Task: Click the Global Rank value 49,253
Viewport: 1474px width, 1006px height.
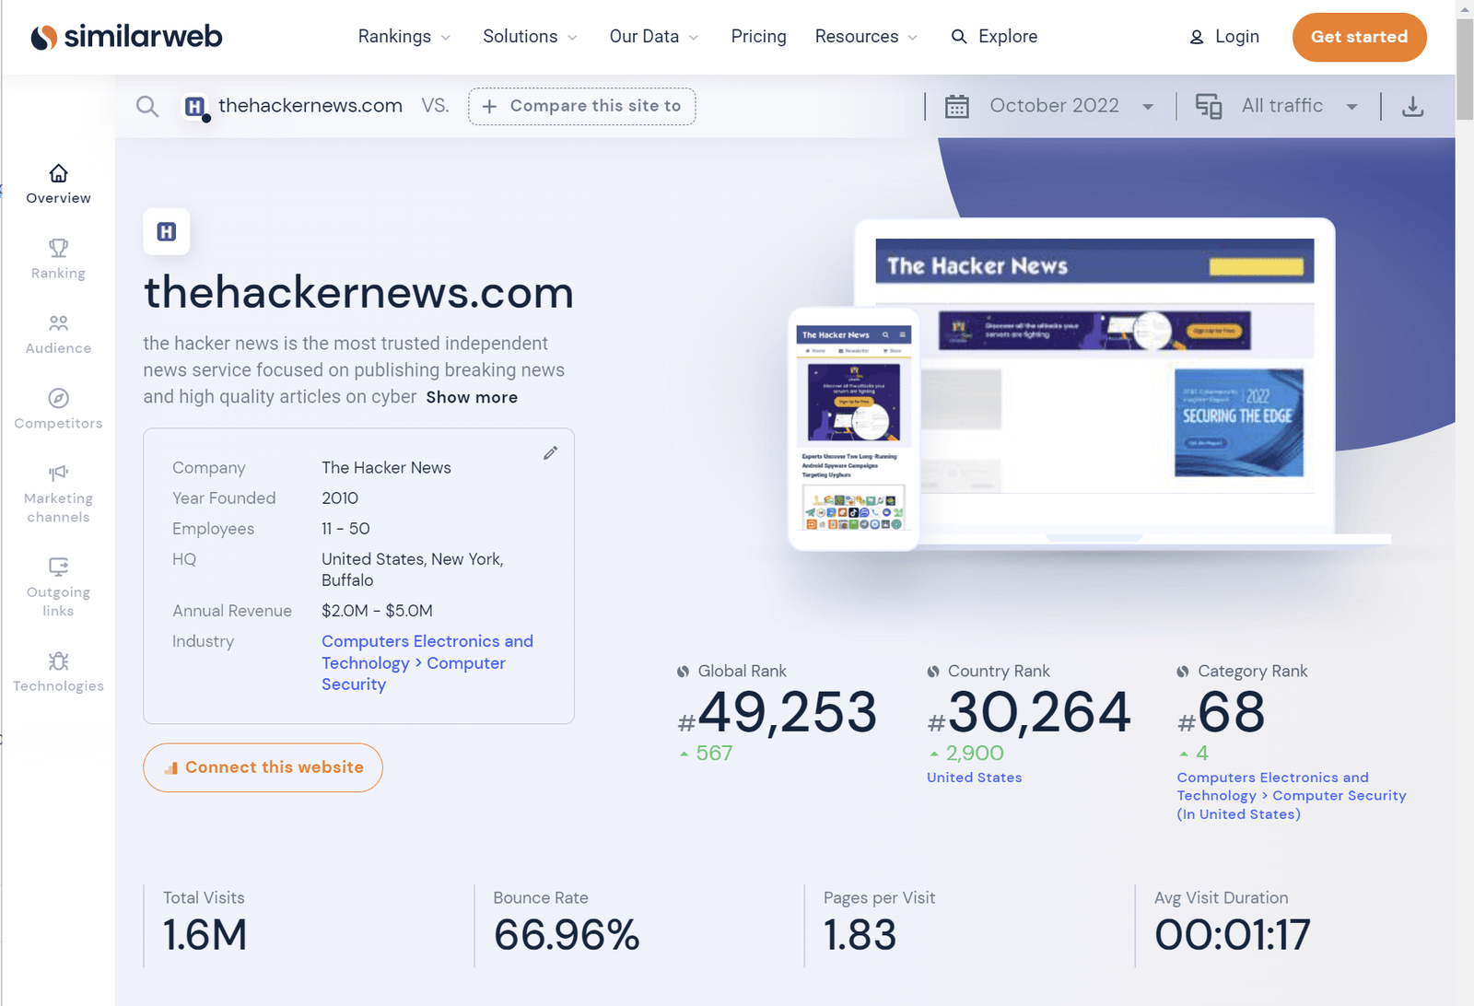Action: pyautogui.click(x=788, y=712)
